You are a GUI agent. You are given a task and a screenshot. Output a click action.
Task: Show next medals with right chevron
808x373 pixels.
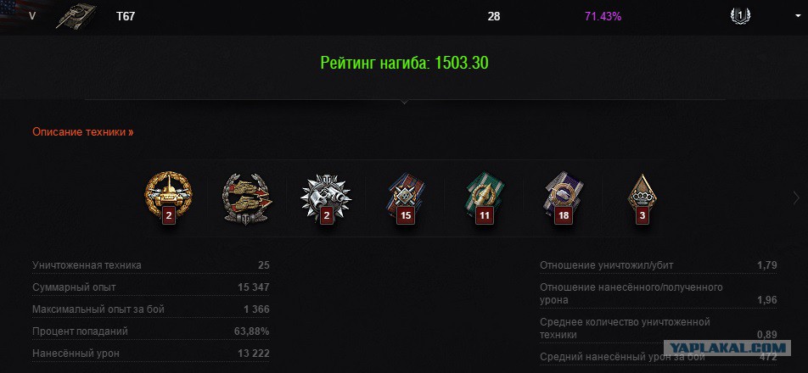point(796,198)
